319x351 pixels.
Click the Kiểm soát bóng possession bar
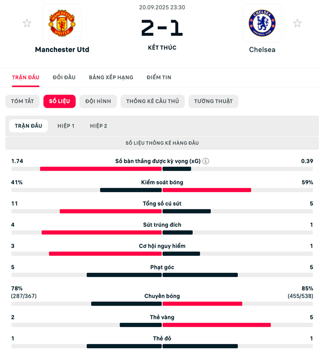pyautogui.click(x=162, y=190)
